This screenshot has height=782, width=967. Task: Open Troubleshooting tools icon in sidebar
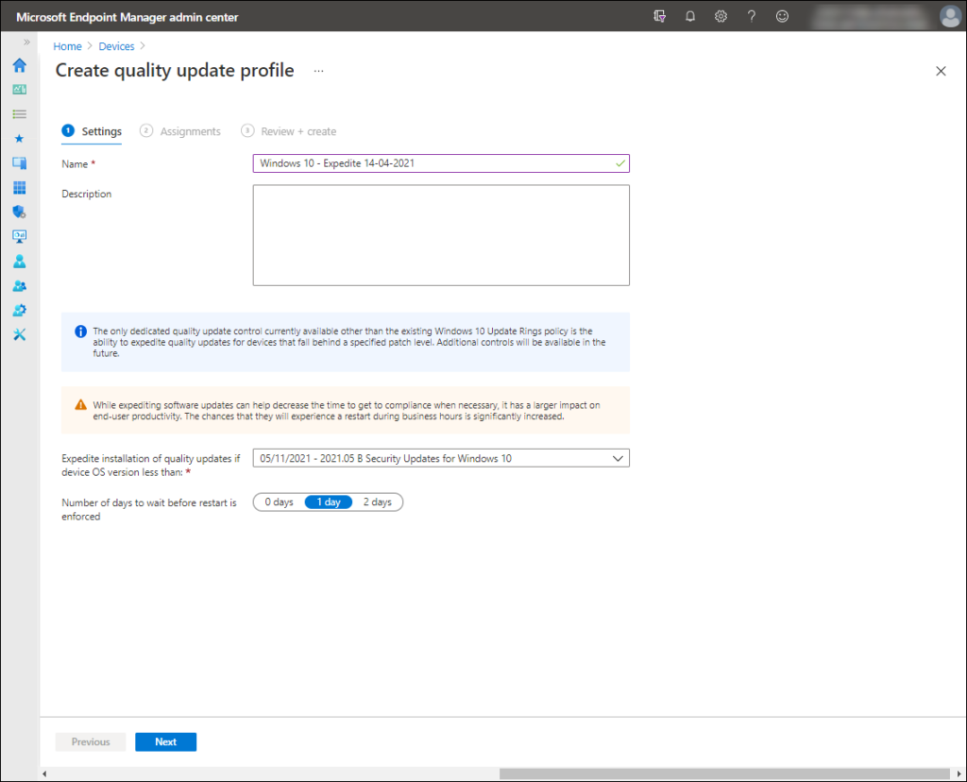pos(20,335)
